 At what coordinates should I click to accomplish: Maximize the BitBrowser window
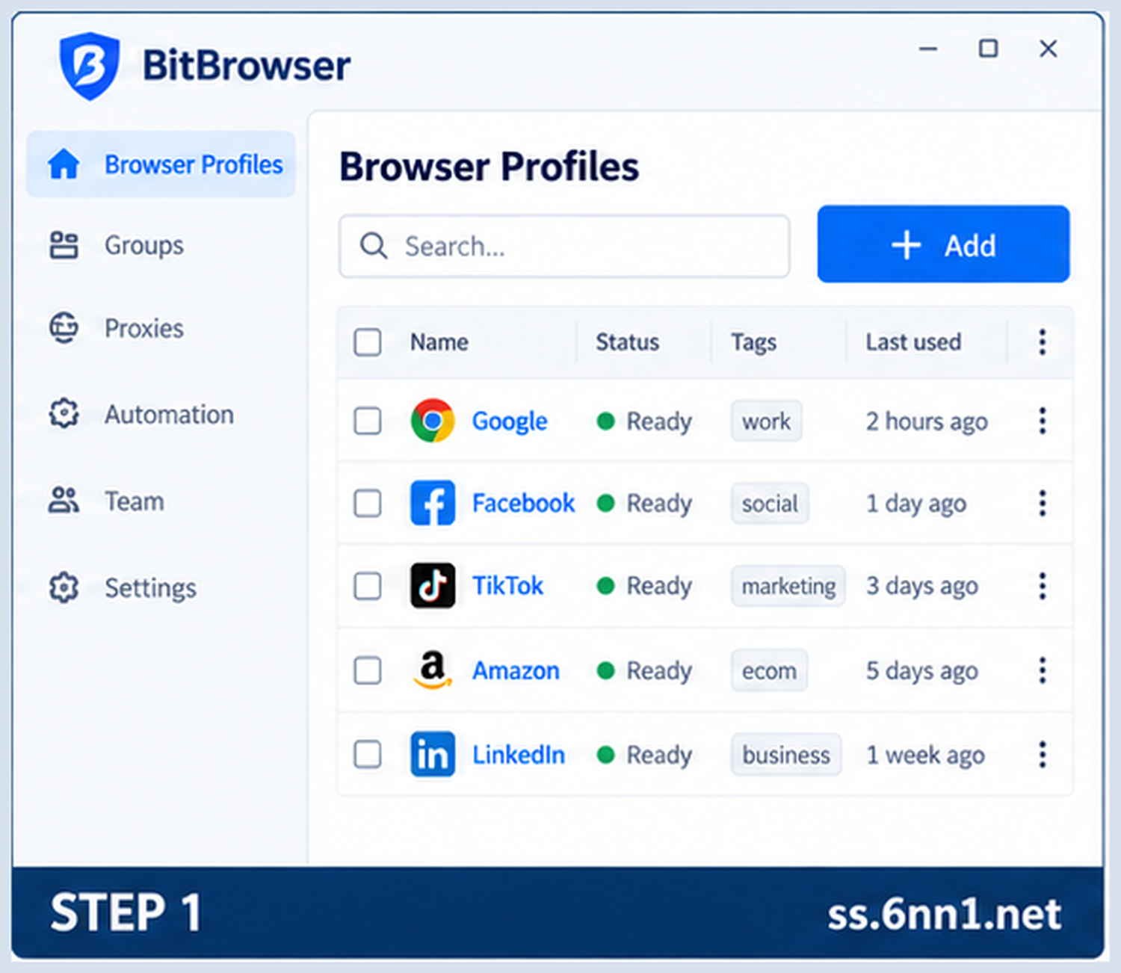click(x=988, y=49)
